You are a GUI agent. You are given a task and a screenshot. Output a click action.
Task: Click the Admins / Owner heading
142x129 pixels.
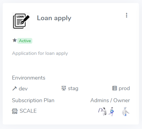pos(110,100)
